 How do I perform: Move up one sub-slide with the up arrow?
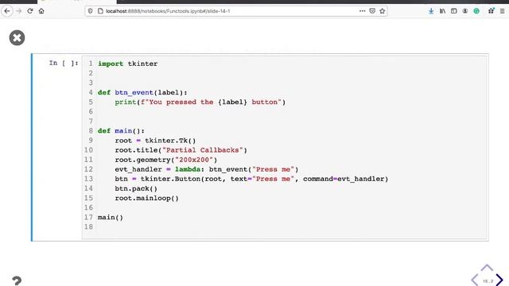coord(487,268)
